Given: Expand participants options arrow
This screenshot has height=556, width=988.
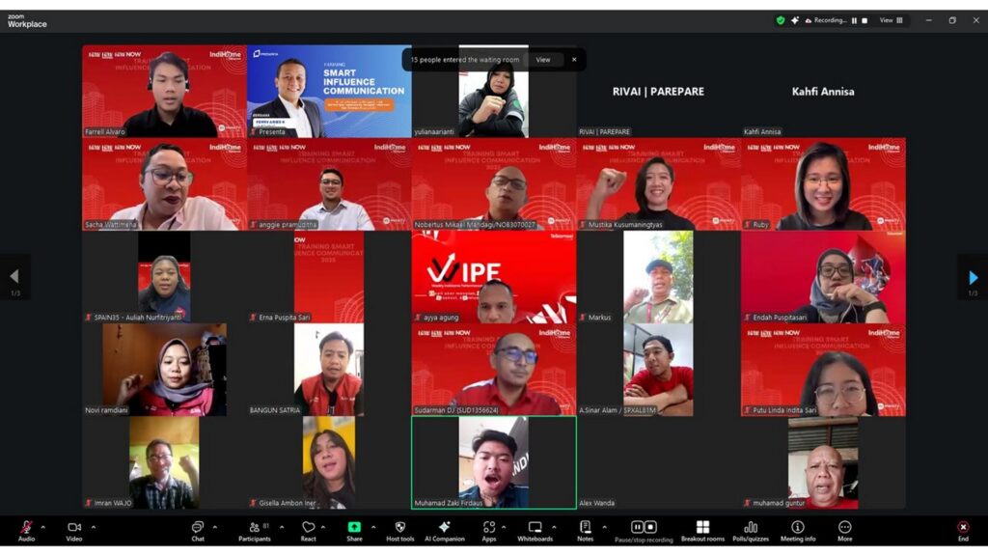Looking at the screenshot, I should 282,527.
